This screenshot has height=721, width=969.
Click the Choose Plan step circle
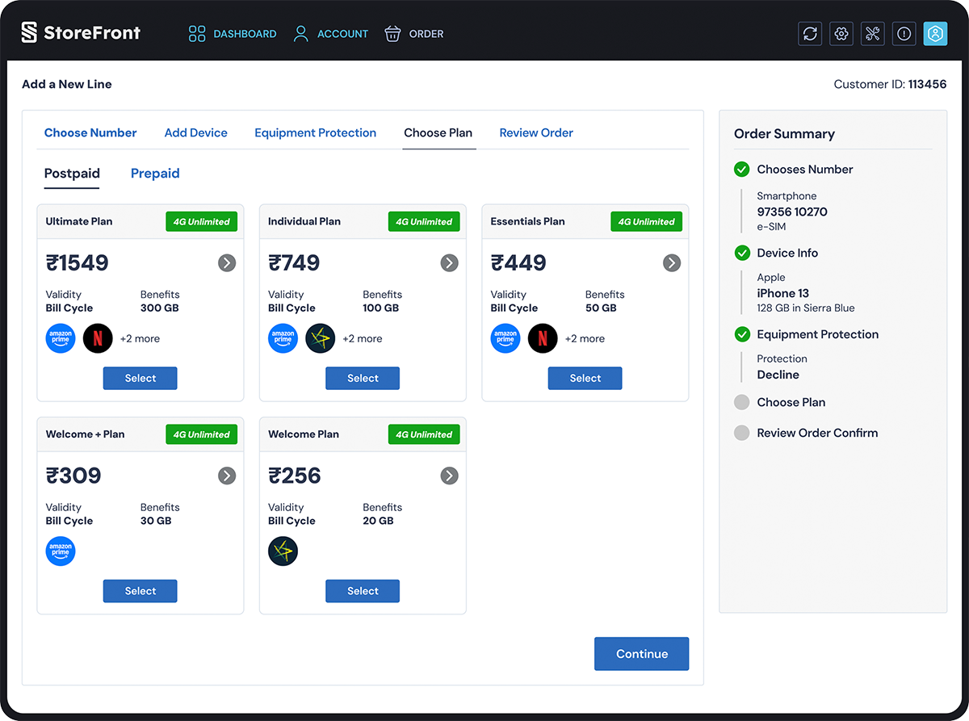click(741, 403)
